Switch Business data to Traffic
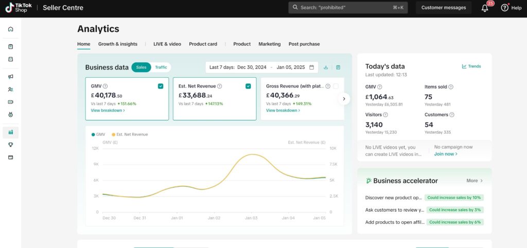 [x=161, y=67]
